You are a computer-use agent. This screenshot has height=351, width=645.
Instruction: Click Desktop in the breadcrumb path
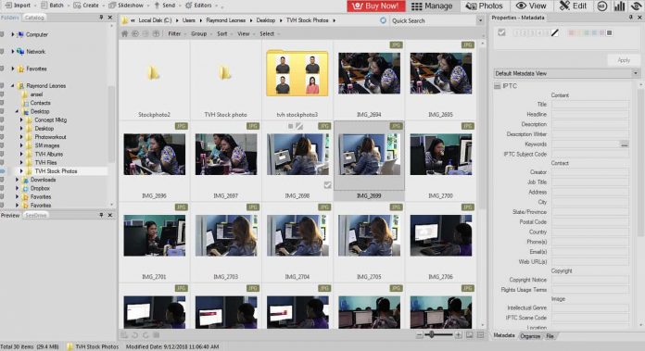tap(265, 20)
